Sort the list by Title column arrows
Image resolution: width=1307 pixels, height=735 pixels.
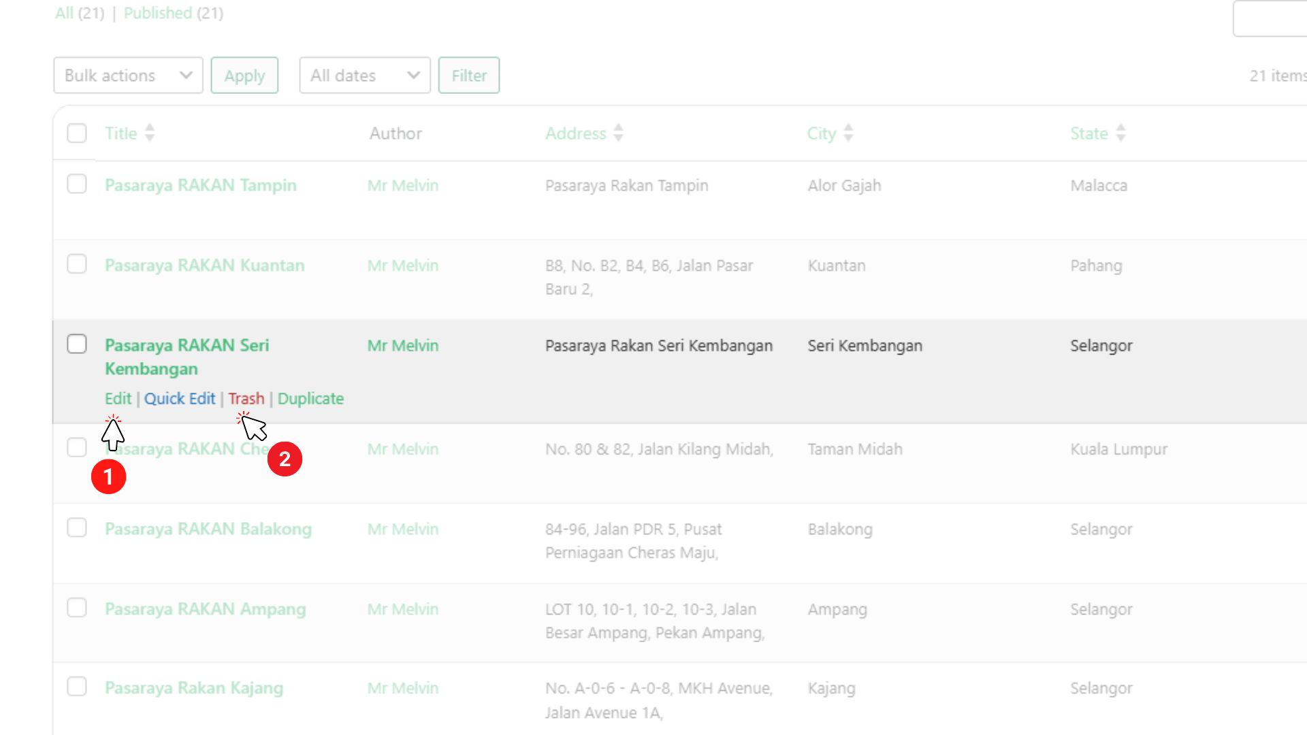[150, 133]
